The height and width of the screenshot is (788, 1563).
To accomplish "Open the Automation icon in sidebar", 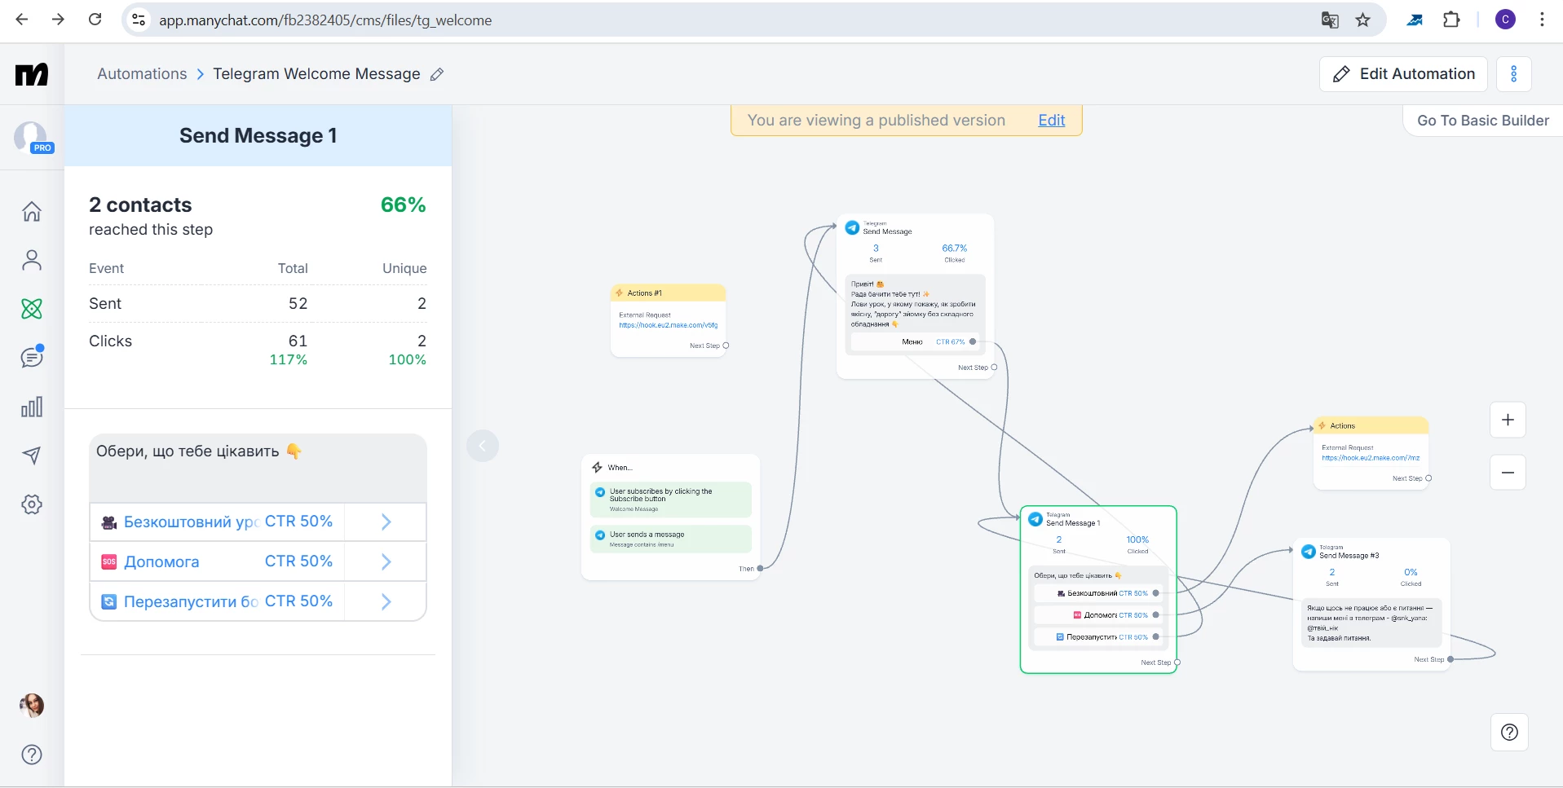I will point(32,309).
